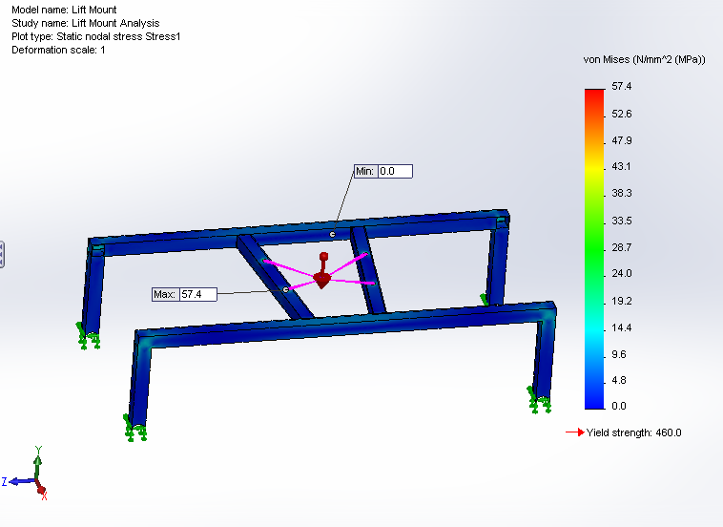
Task: Click the legend bottom value 0.0
Action: point(619,406)
